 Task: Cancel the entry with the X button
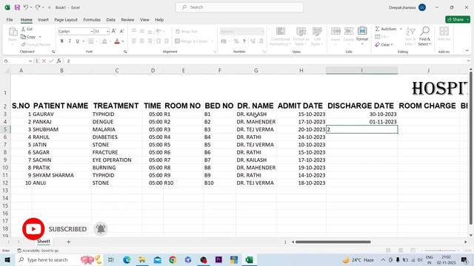click(44, 61)
